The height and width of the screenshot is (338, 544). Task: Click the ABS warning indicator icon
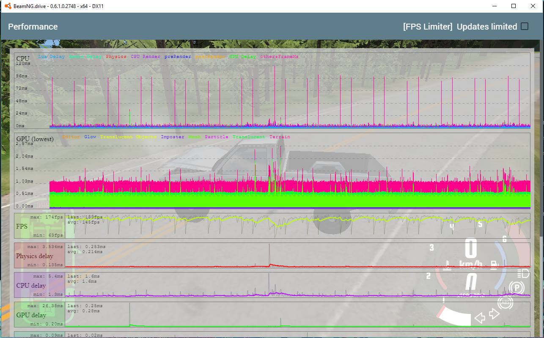[505, 303]
